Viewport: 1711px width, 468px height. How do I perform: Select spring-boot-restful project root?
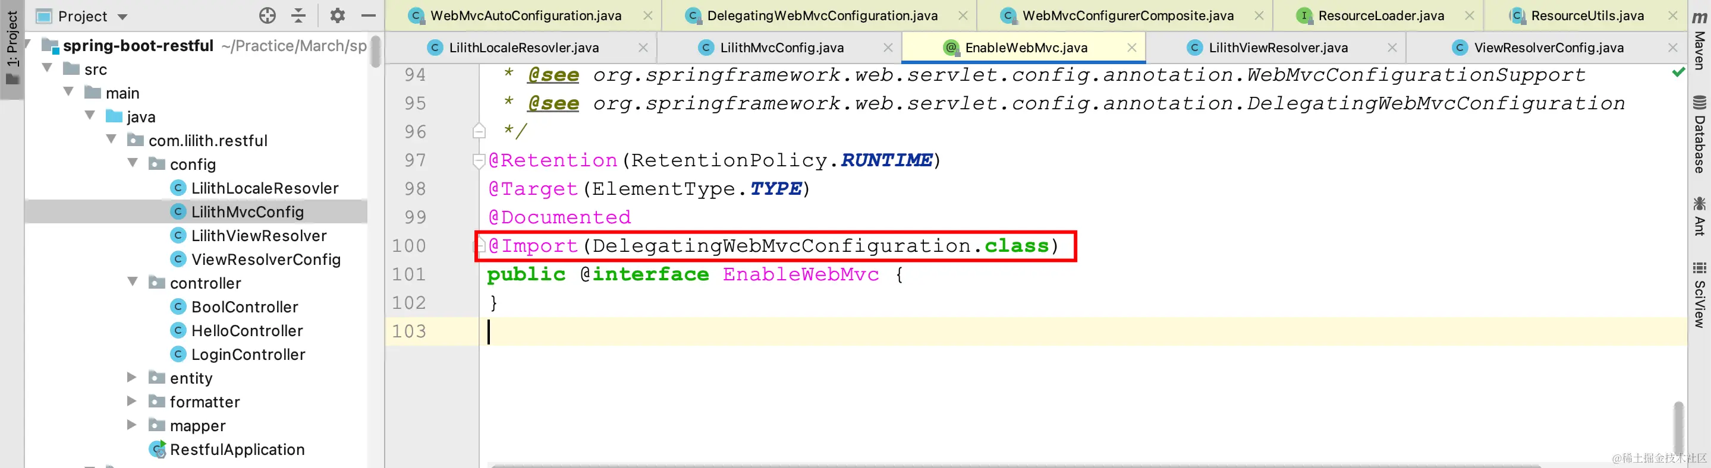pyautogui.click(x=138, y=46)
